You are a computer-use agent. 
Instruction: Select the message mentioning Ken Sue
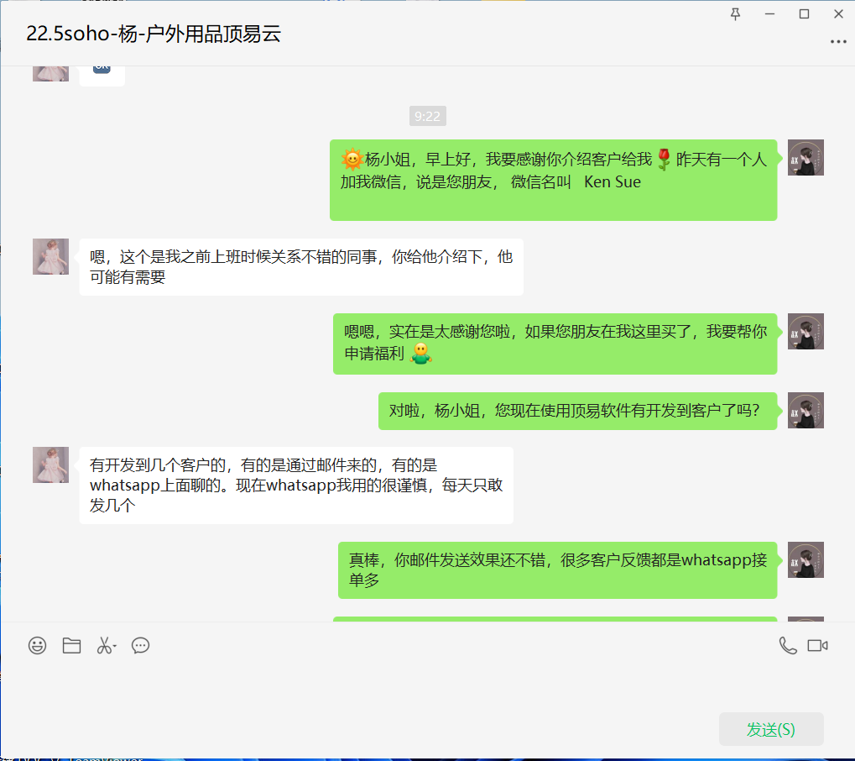[553, 180]
